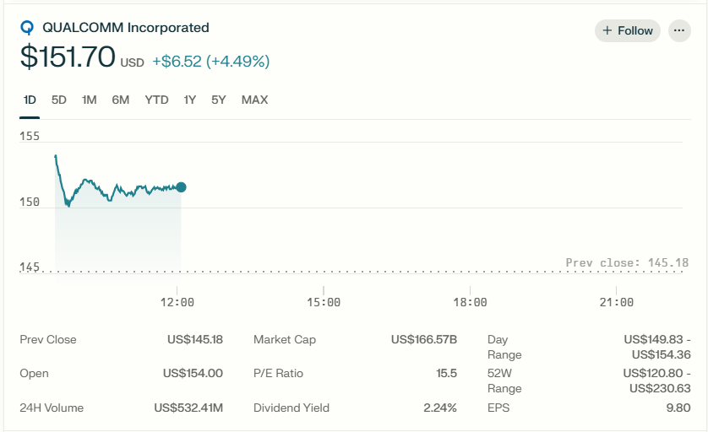Click the Open label in stats
This screenshot has width=708, height=432.
pyautogui.click(x=34, y=374)
